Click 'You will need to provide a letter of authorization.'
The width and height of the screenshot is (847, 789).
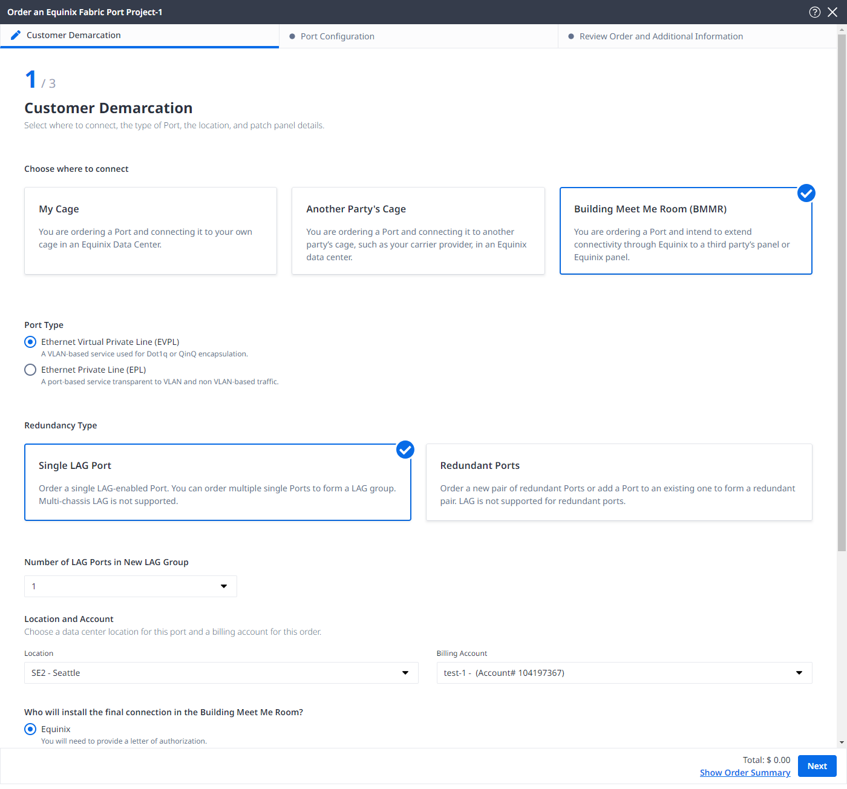124,741
